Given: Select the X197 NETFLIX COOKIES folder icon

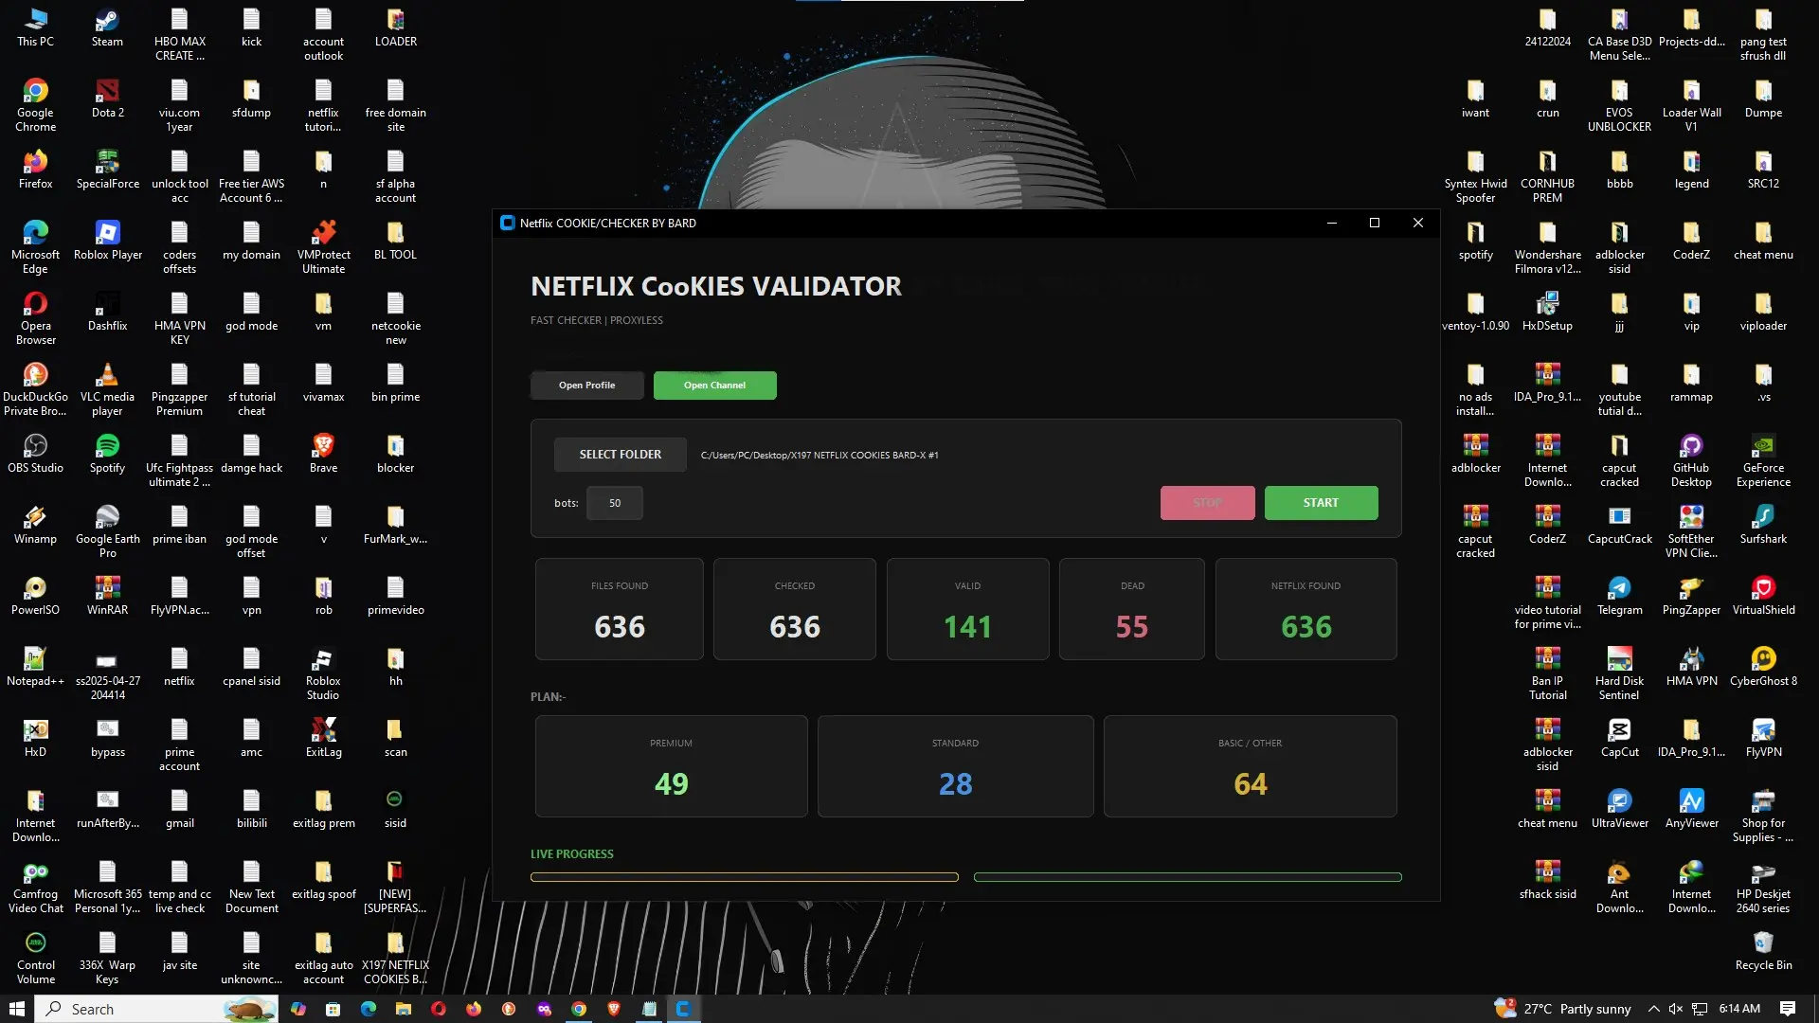Looking at the screenshot, I should coord(395,959).
